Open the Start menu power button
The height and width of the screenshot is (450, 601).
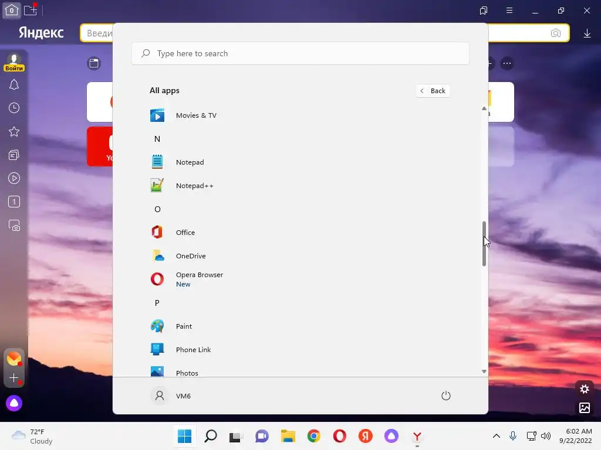pos(446,396)
